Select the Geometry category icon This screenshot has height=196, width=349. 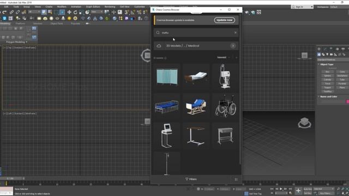[319, 54]
